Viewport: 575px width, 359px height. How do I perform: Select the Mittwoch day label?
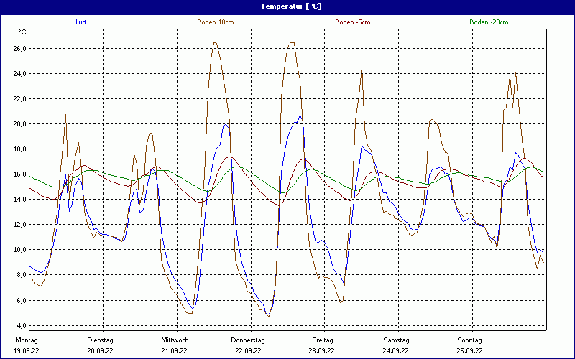point(175,340)
